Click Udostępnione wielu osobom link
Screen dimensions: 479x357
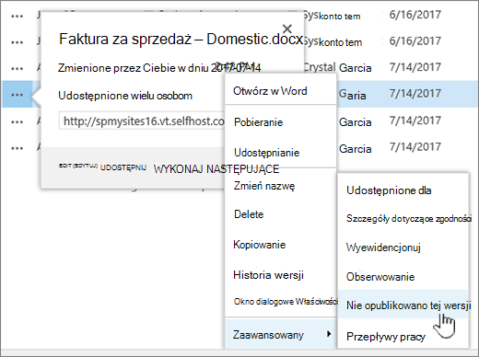coord(125,96)
